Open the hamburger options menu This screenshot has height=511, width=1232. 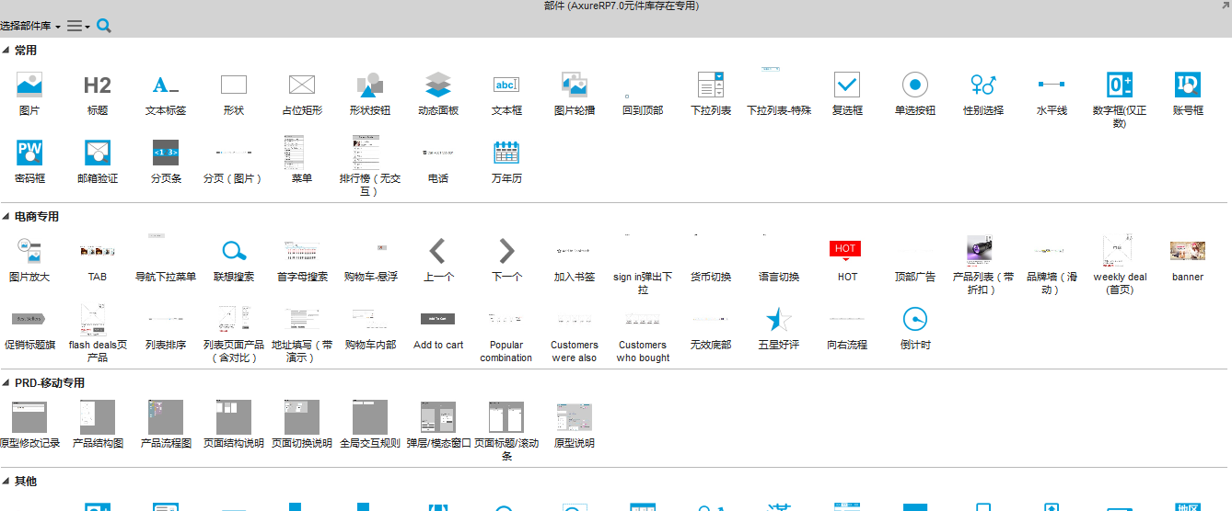click(77, 27)
